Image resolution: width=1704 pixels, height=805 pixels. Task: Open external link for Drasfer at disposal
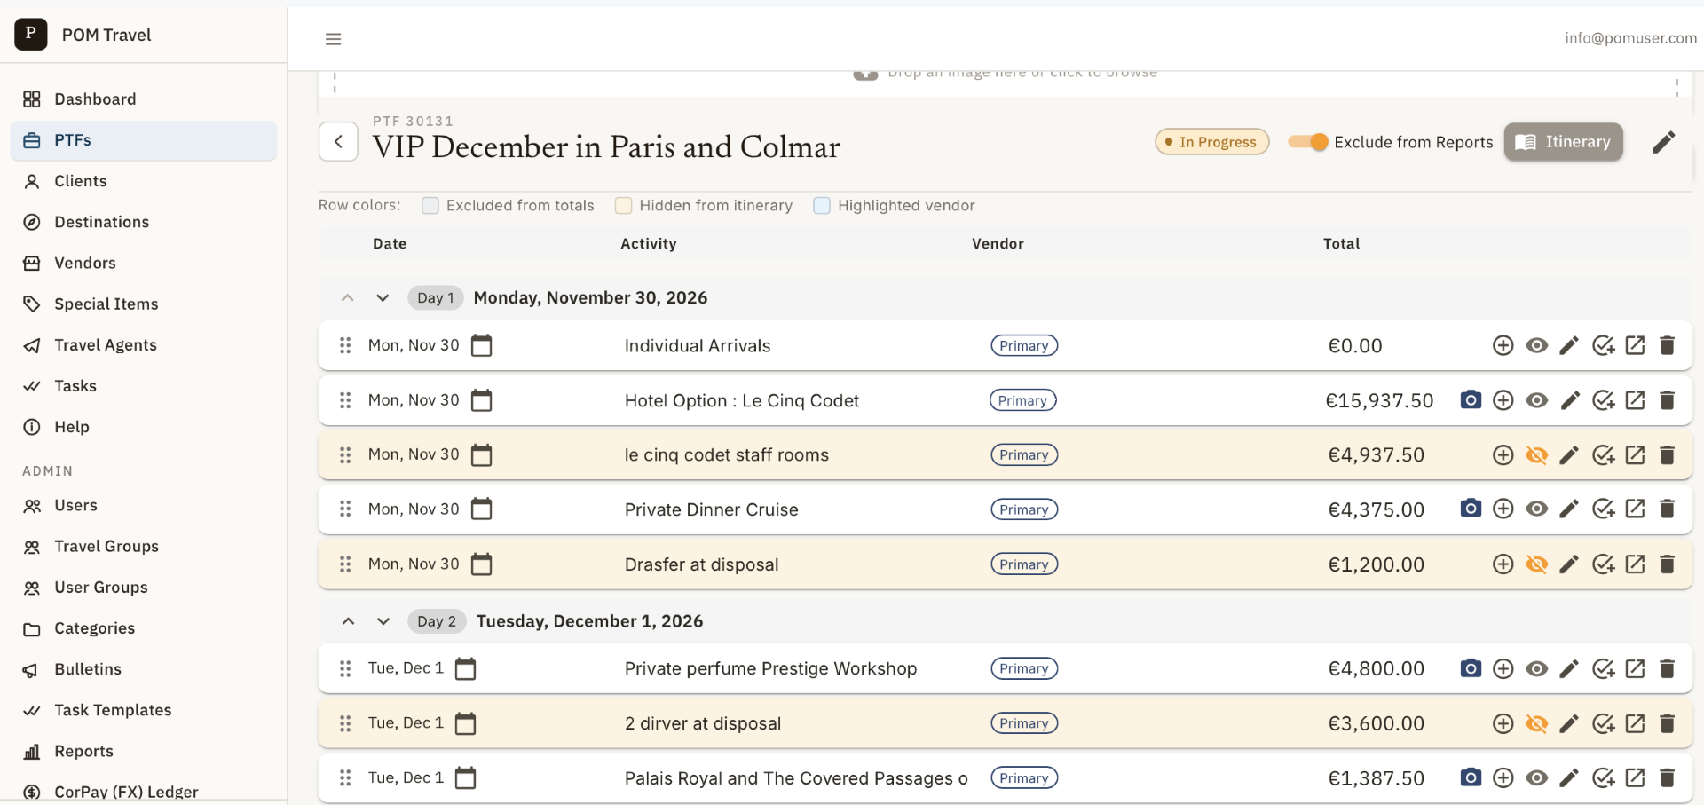(x=1635, y=564)
